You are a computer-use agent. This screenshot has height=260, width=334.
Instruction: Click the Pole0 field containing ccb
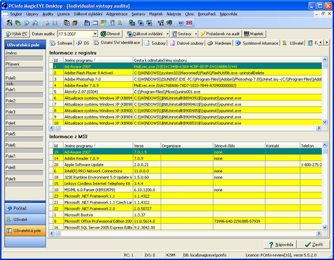click(25, 84)
